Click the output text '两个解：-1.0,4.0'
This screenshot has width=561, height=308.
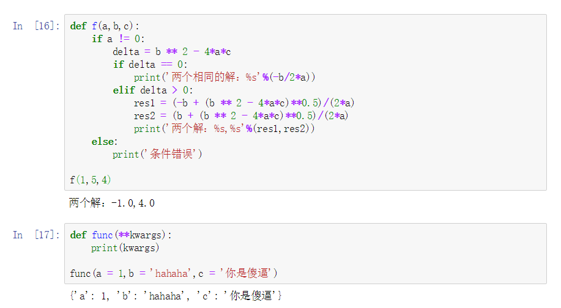coord(112,202)
